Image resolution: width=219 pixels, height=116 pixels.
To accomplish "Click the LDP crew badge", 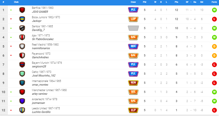I will (133, 19).
